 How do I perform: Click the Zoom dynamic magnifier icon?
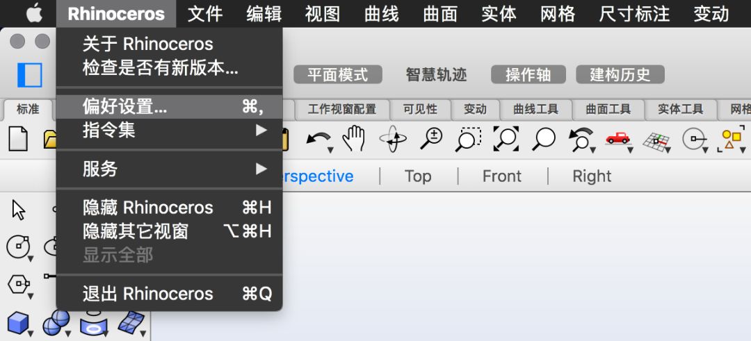pos(431,139)
